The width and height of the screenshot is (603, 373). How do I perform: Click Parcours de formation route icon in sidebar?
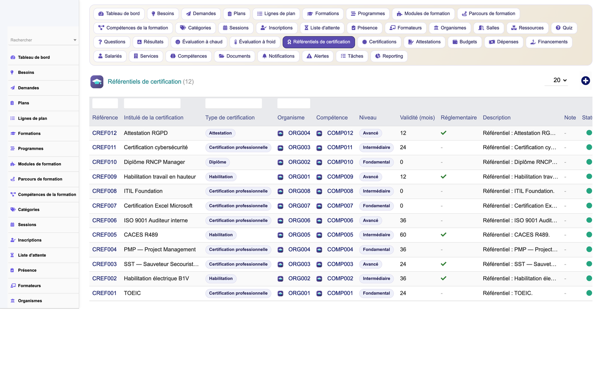coord(13,179)
